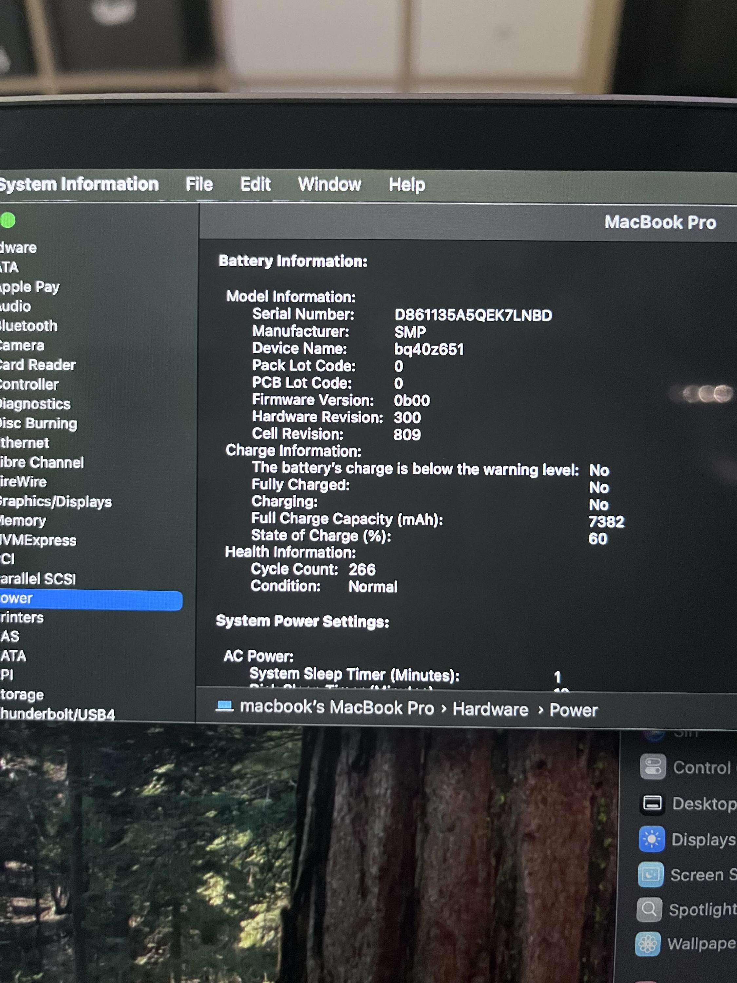Viewport: 737px width, 983px height.
Task: Select Printers in the sidebar
Action: pyautogui.click(x=22, y=618)
